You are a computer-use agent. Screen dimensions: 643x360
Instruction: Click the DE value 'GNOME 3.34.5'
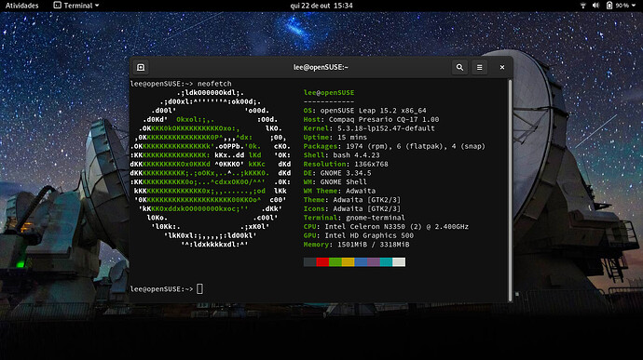[346, 173]
